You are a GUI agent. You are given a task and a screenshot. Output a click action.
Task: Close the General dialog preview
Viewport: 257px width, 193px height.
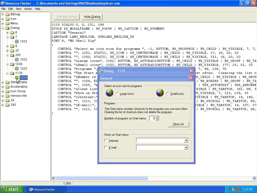tap(190, 78)
